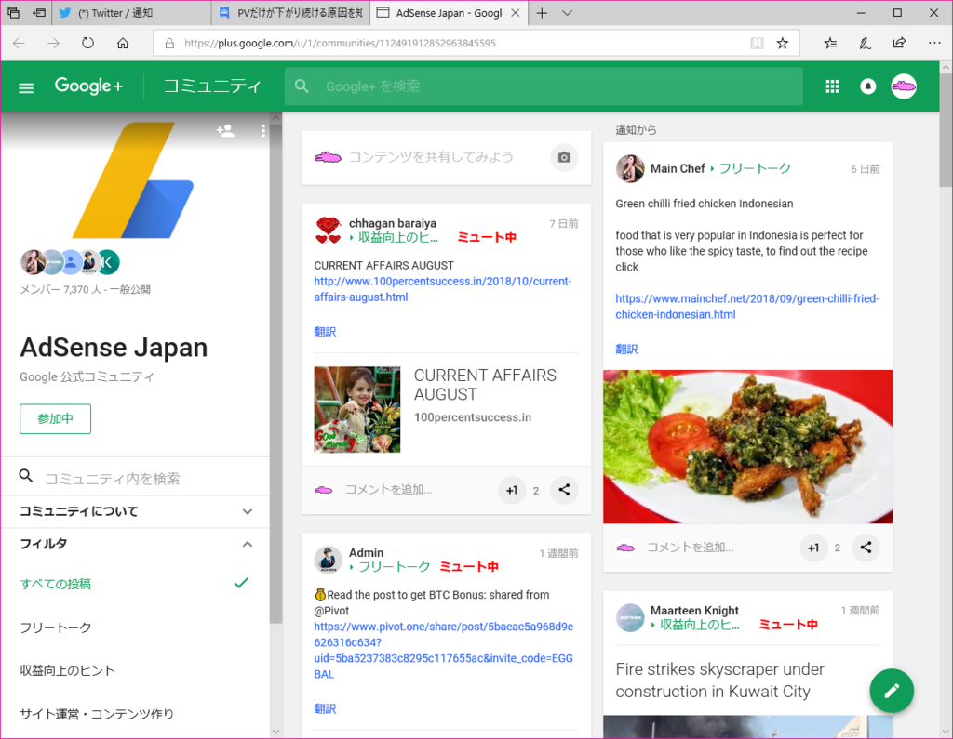
Task: Open the favorites hub icon
Action: click(830, 43)
